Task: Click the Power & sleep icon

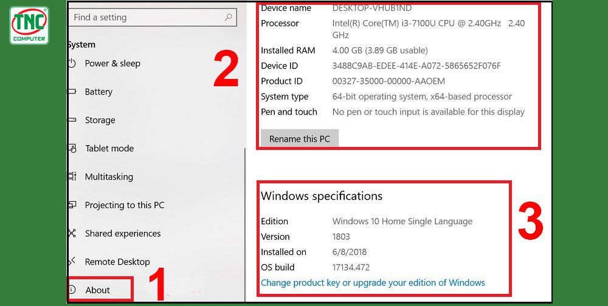Action: point(72,63)
